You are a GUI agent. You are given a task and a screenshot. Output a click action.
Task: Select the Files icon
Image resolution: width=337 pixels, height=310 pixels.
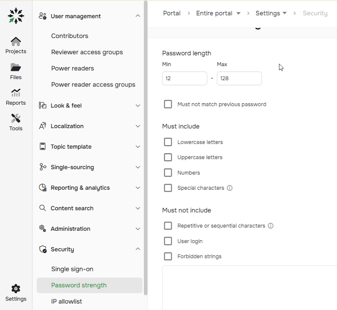[x=16, y=71]
